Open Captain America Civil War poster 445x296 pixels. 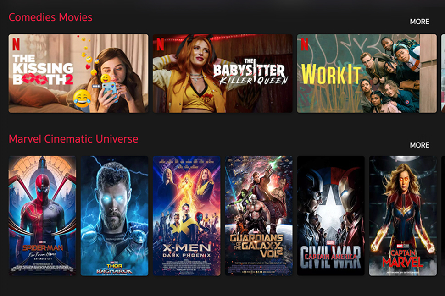pos(331,216)
